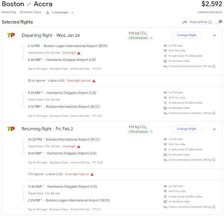The width and height of the screenshot is (224, 216).
Task: Click the Overnight layover warning icon in Lisbon 28 hr
Action: [93, 81]
